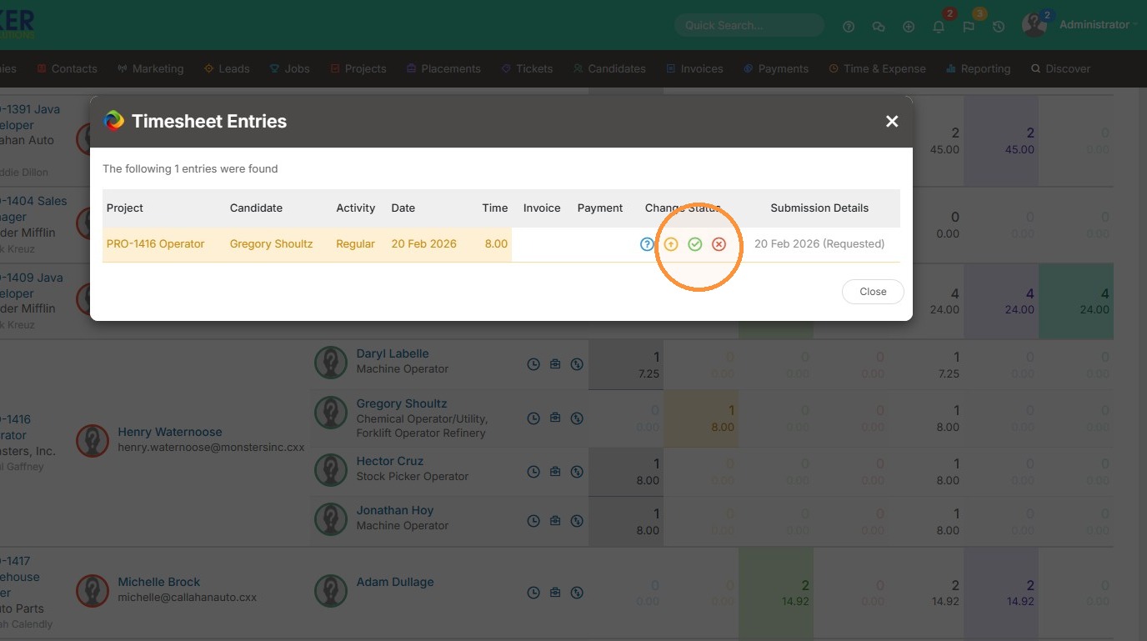Click the Administrator profile avatar
1147x641 pixels.
(x=1034, y=25)
